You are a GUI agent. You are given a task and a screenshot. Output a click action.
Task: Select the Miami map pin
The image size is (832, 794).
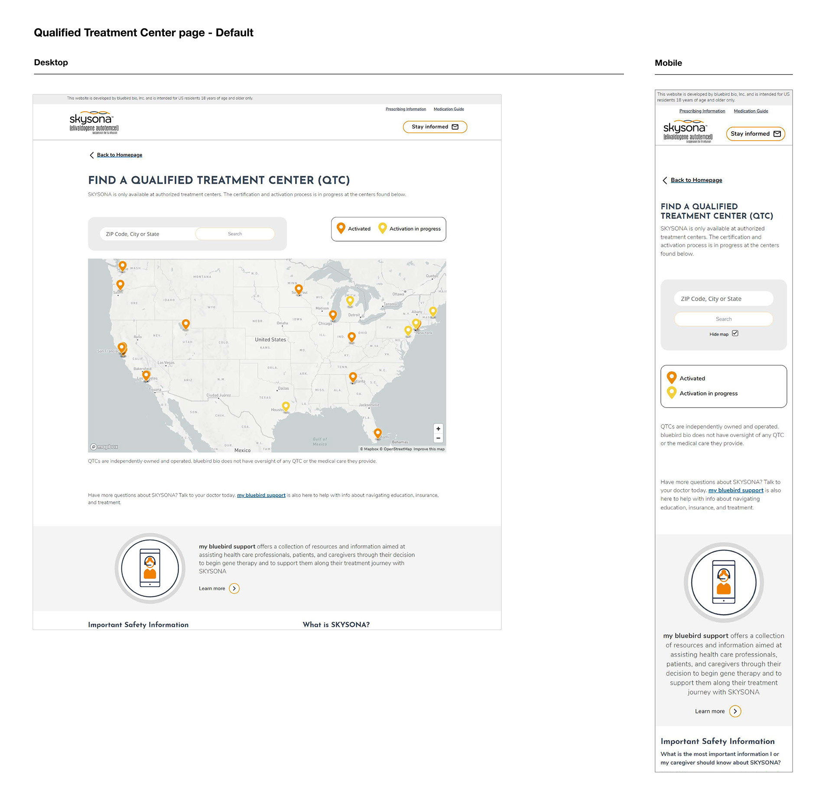pyautogui.click(x=378, y=433)
